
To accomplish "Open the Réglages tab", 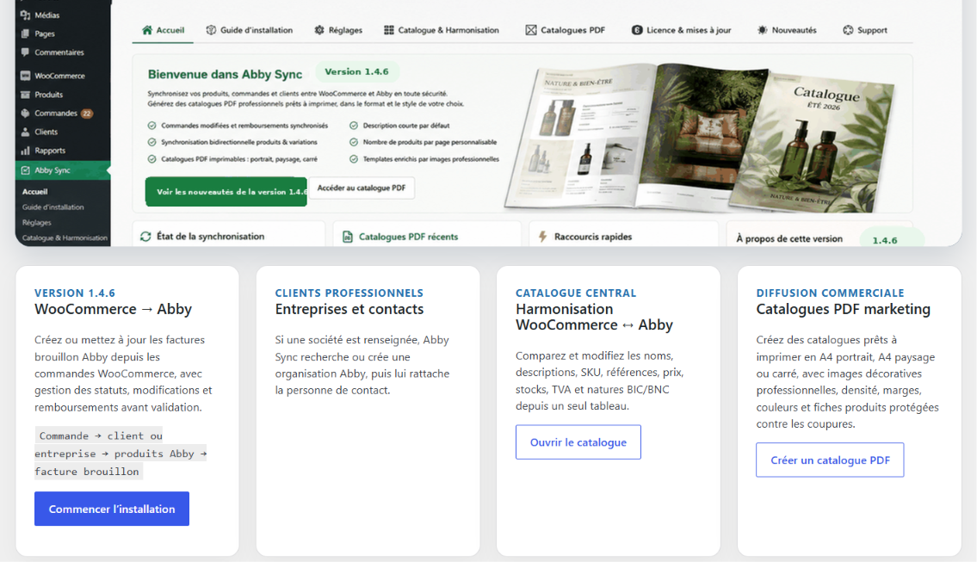I will (338, 30).
